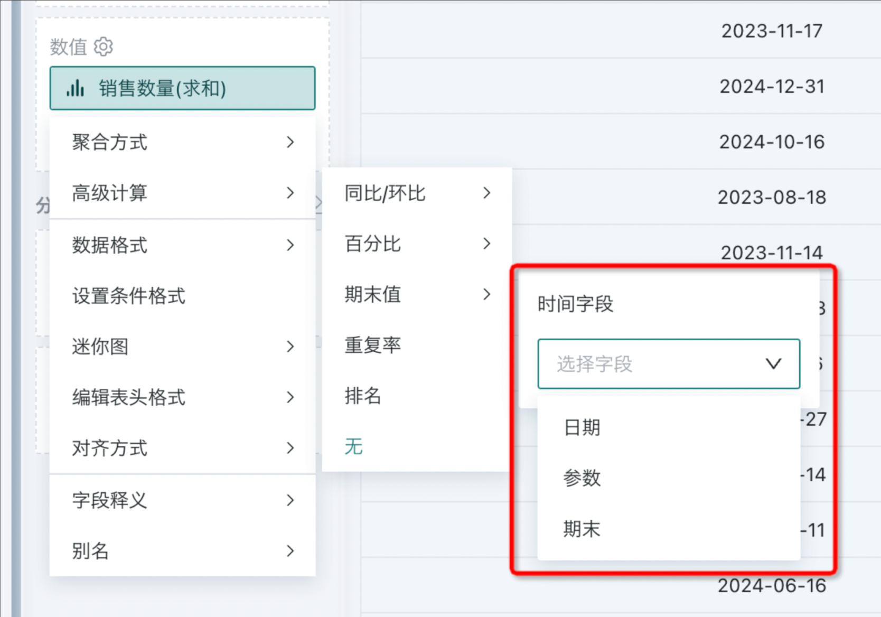The height and width of the screenshot is (617, 881).
Task: Click the arrow of the 选择字段 combo box
Action: point(774,364)
